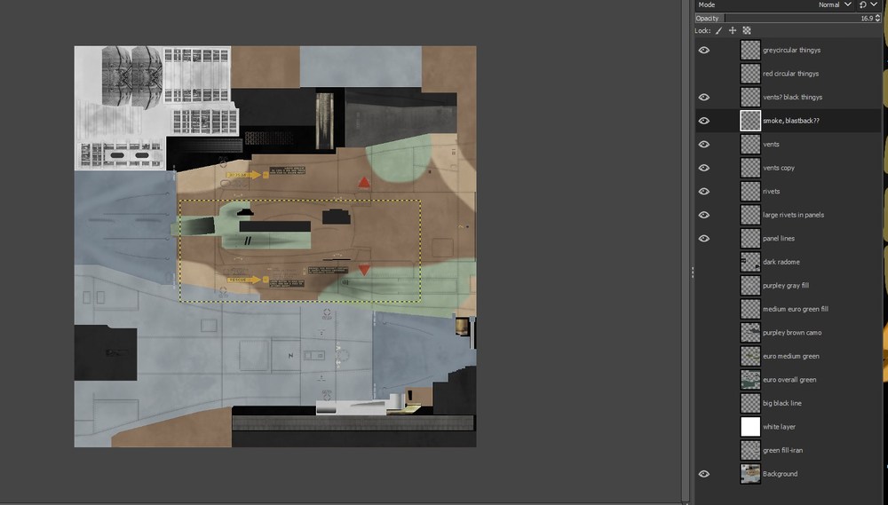Click the lock pixels paintbrush icon
Image resolution: width=888 pixels, height=505 pixels.
click(x=719, y=30)
